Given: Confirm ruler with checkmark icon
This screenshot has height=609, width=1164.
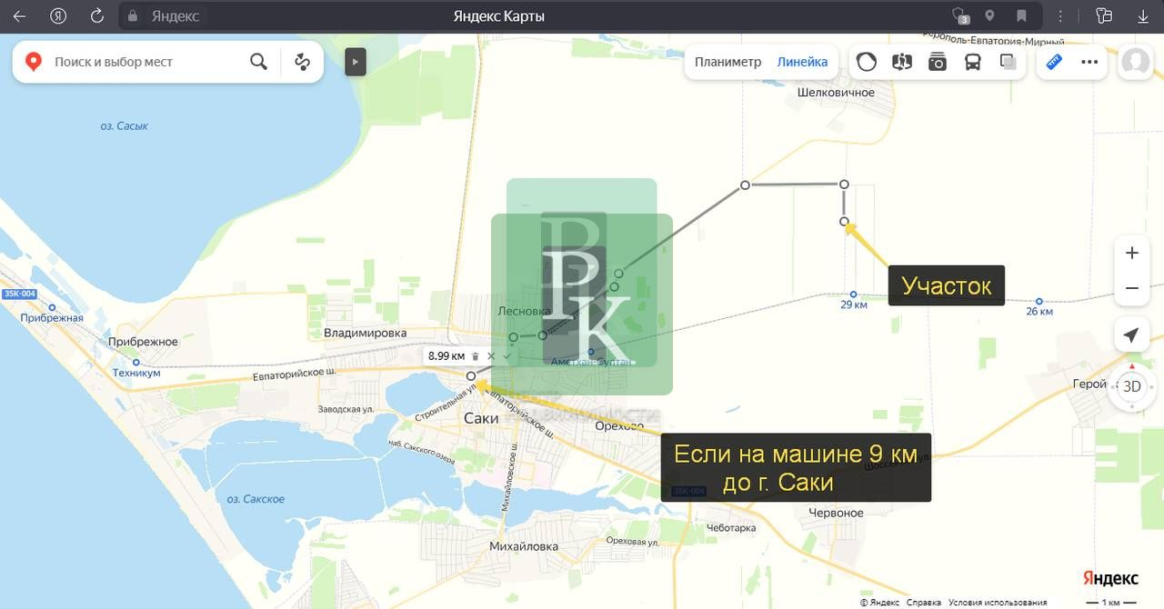Looking at the screenshot, I should point(507,356).
